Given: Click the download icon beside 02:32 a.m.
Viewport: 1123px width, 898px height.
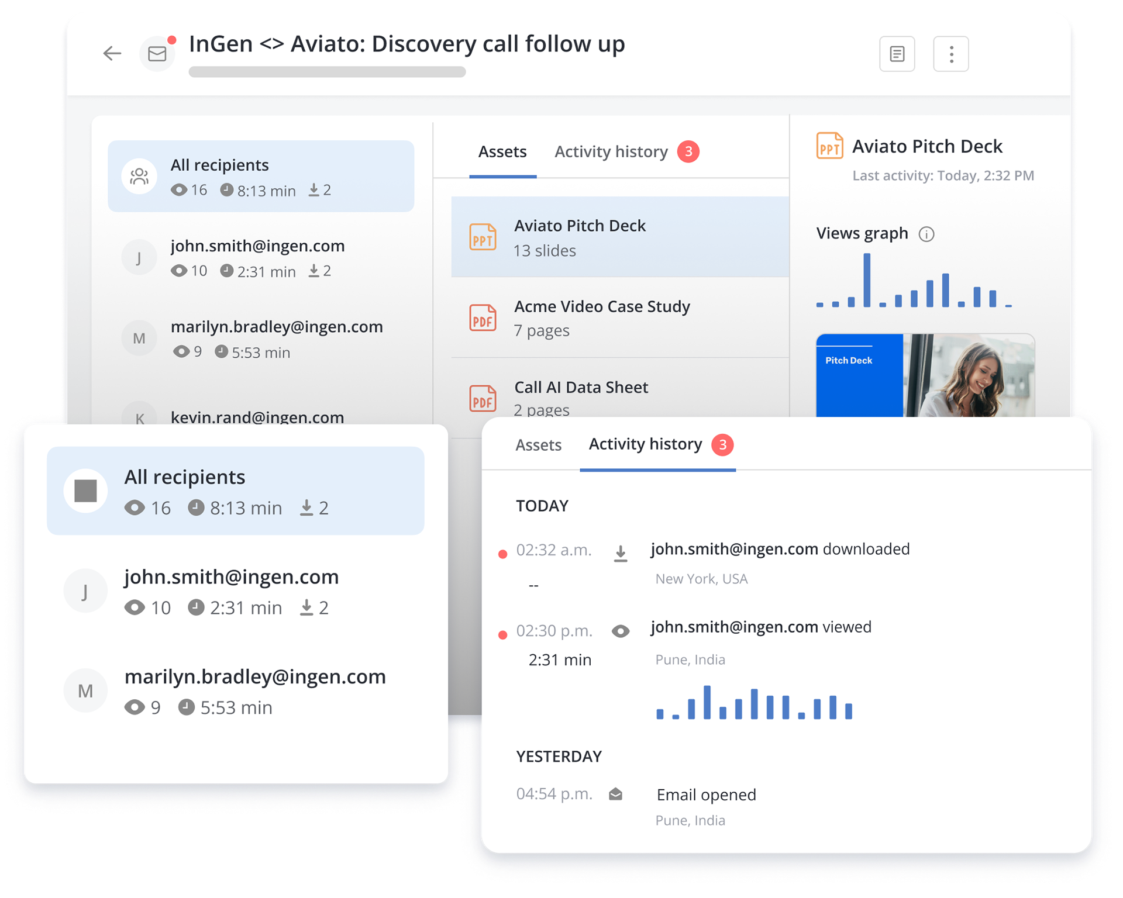Looking at the screenshot, I should click(x=621, y=552).
